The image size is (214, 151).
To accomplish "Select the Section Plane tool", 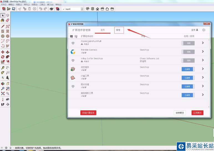I will pos(8,105).
